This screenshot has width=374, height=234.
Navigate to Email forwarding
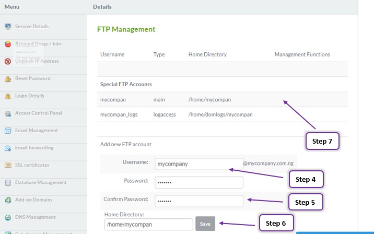coord(34,148)
